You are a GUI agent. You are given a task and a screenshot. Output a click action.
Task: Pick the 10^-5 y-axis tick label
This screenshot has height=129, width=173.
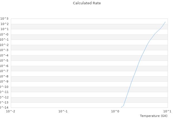pyautogui.click(x=4, y=60)
